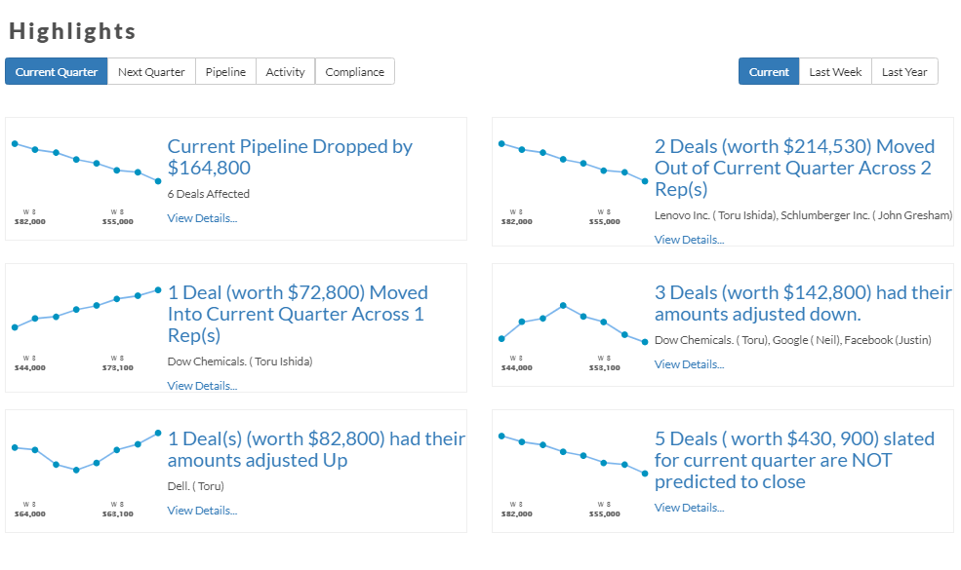The width and height of the screenshot is (961, 570).
Task: Open the Compliance tab
Action: click(355, 72)
